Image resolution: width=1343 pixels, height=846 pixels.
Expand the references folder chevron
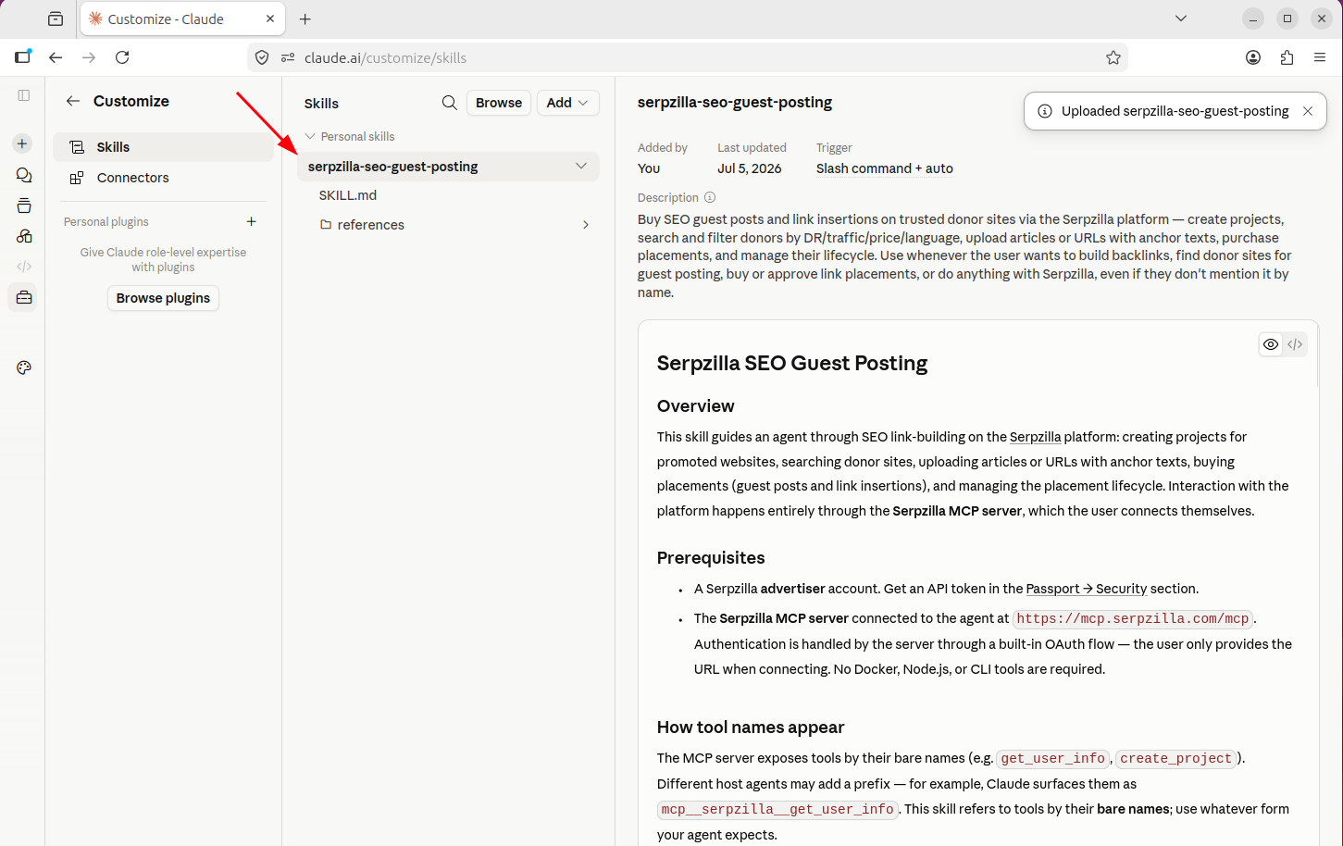pos(586,225)
